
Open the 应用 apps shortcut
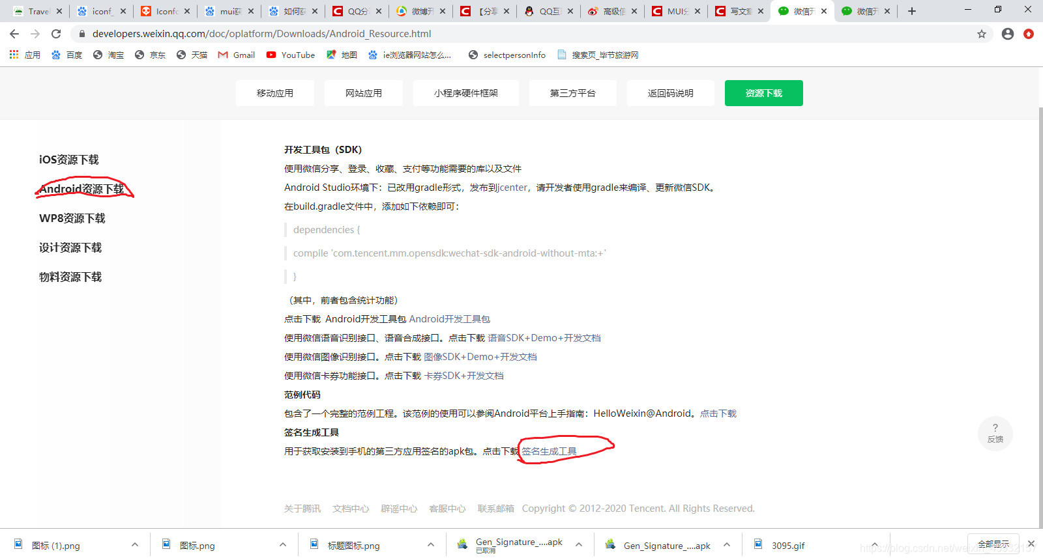[x=25, y=55]
